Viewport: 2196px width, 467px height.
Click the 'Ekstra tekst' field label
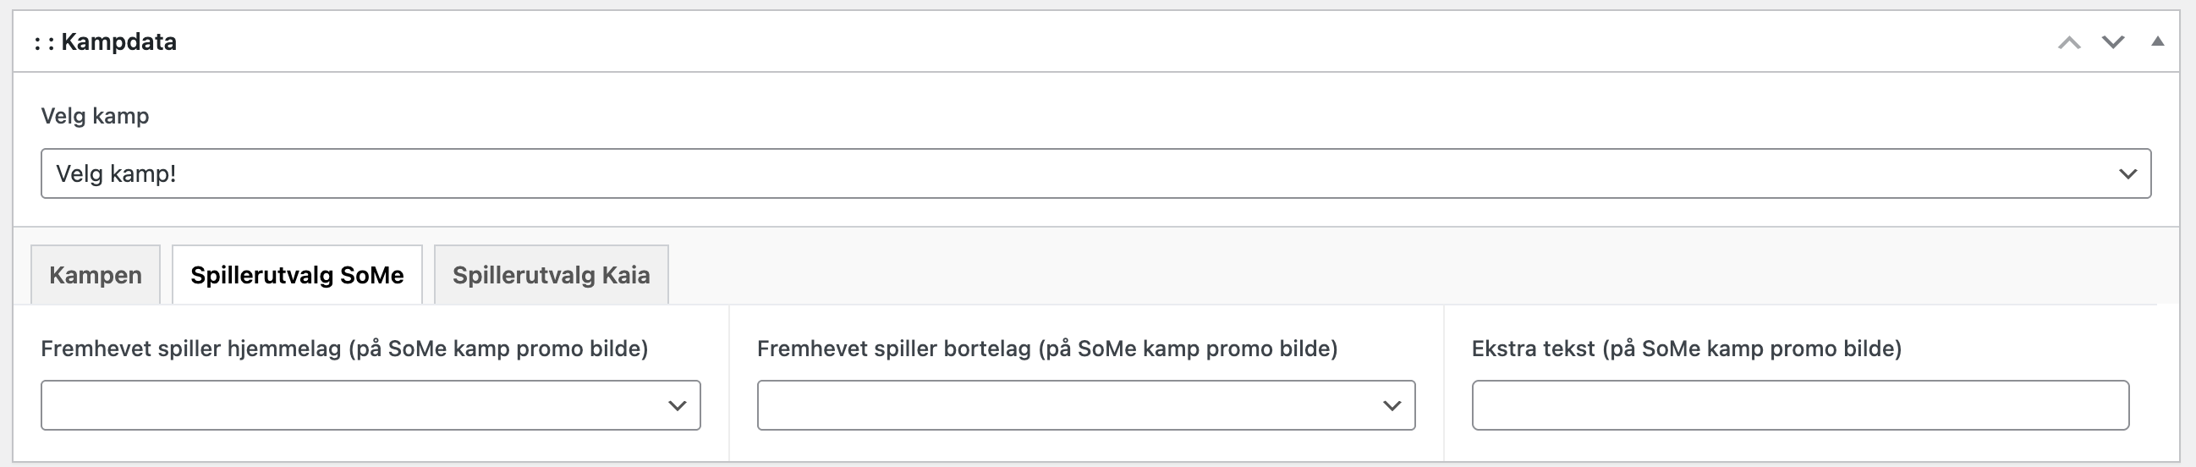[x=1686, y=349]
